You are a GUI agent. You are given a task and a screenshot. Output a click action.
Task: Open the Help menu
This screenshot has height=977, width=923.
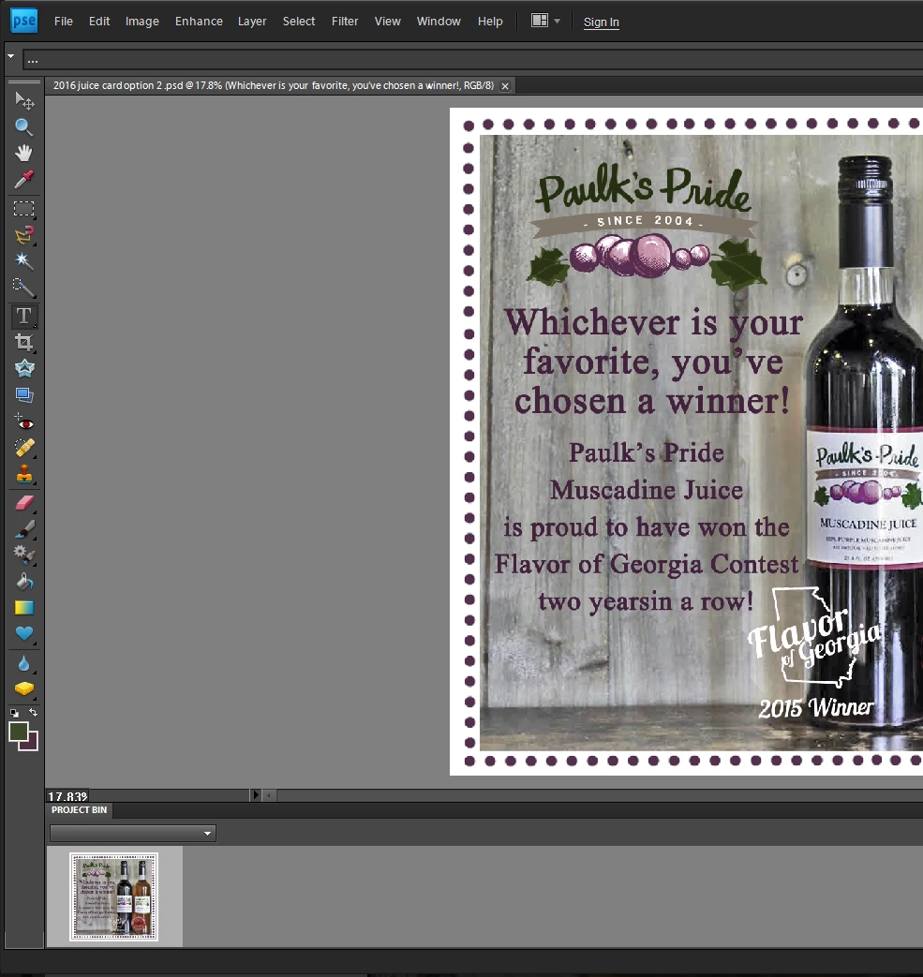pyautogui.click(x=490, y=22)
